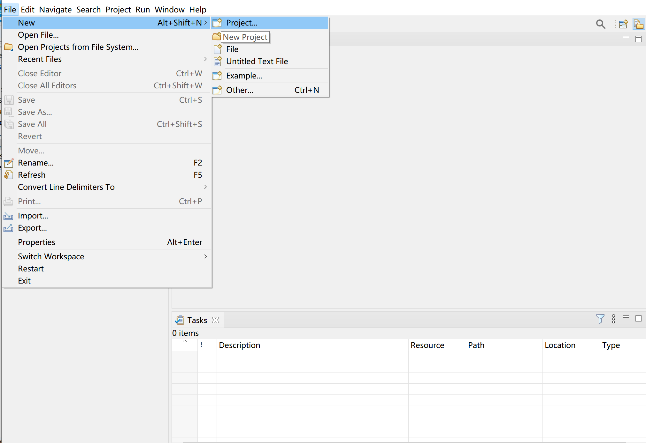The image size is (646, 443).
Task: Open the Window menu
Action: pos(170,10)
